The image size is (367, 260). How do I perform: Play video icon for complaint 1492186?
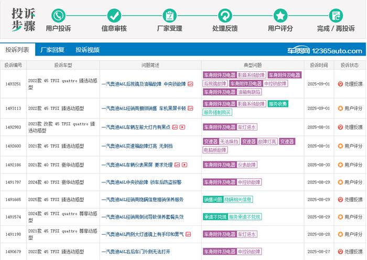[185, 165]
